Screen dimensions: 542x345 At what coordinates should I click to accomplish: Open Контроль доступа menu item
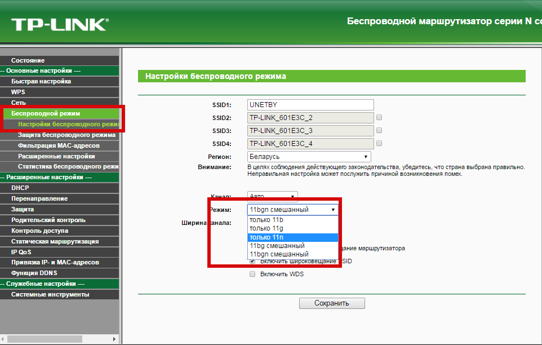click(x=60, y=231)
